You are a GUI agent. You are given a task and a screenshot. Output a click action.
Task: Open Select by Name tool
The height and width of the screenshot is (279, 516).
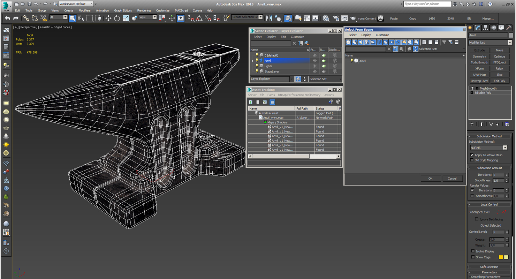(x=81, y=18)
